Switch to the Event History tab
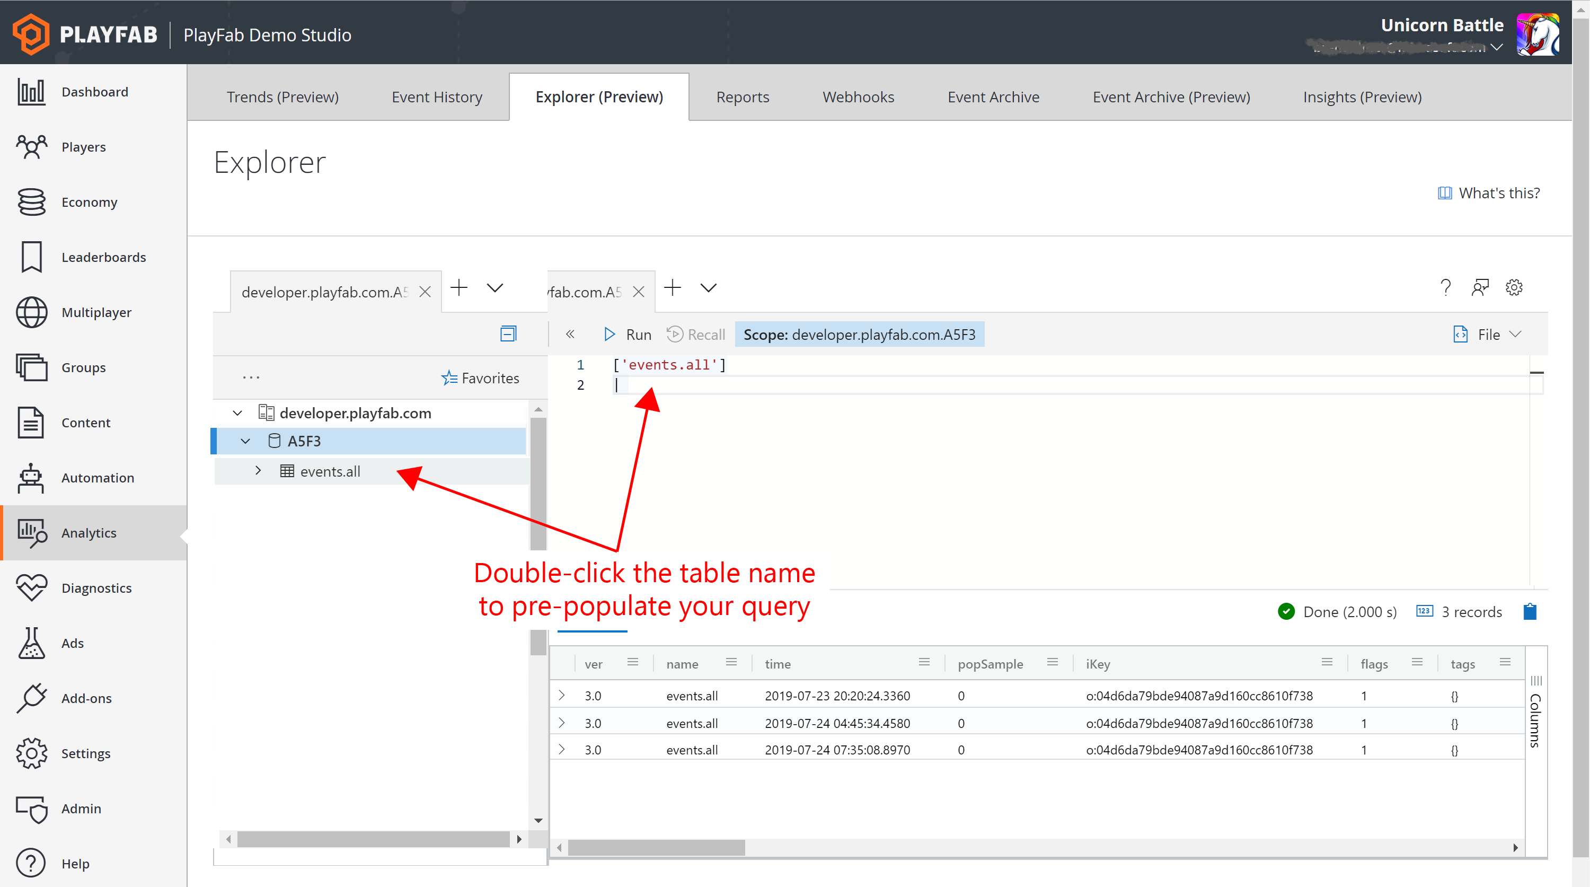Image resolution: width=1590 pixels, height=887 pixels. [437, 96]
